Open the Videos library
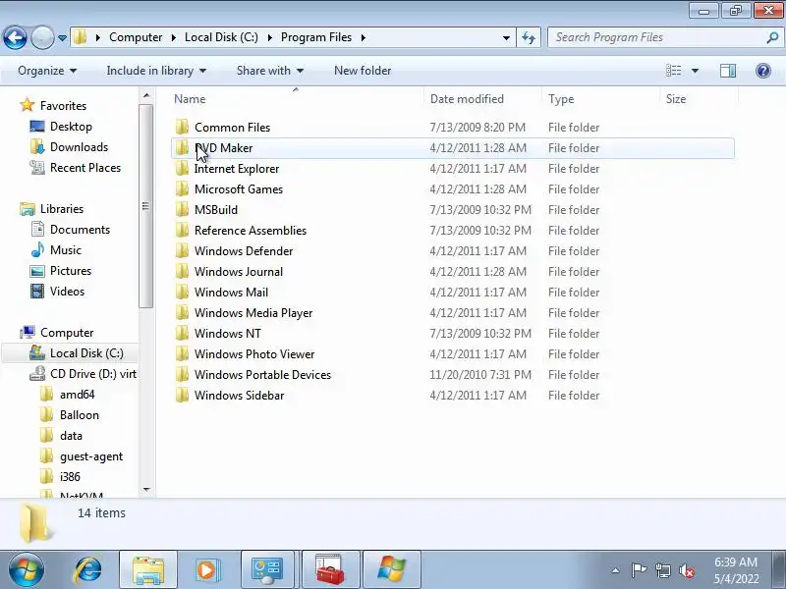 tap(67, 292)
